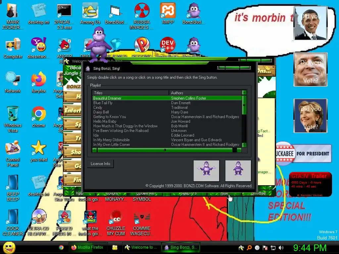Open the folder icon in the taskbar
339x254 pixels.
115,247
